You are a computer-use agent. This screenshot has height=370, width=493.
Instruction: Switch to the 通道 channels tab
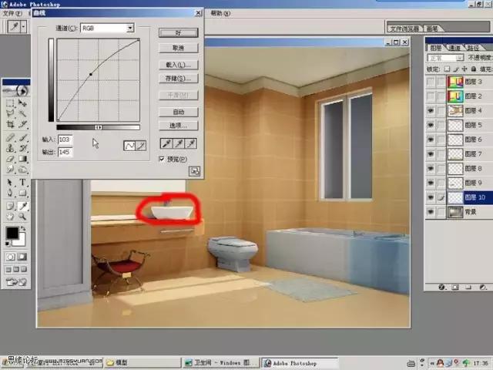[x=454, y=48]
